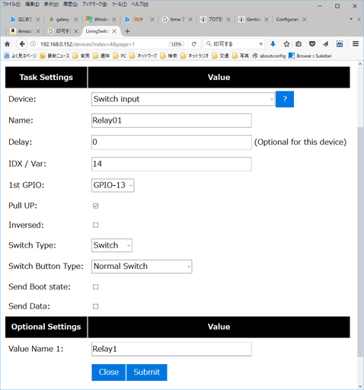Uncheck the Pull UP checkbox
This screenshot has width=364, height=390.
(96, 206)
